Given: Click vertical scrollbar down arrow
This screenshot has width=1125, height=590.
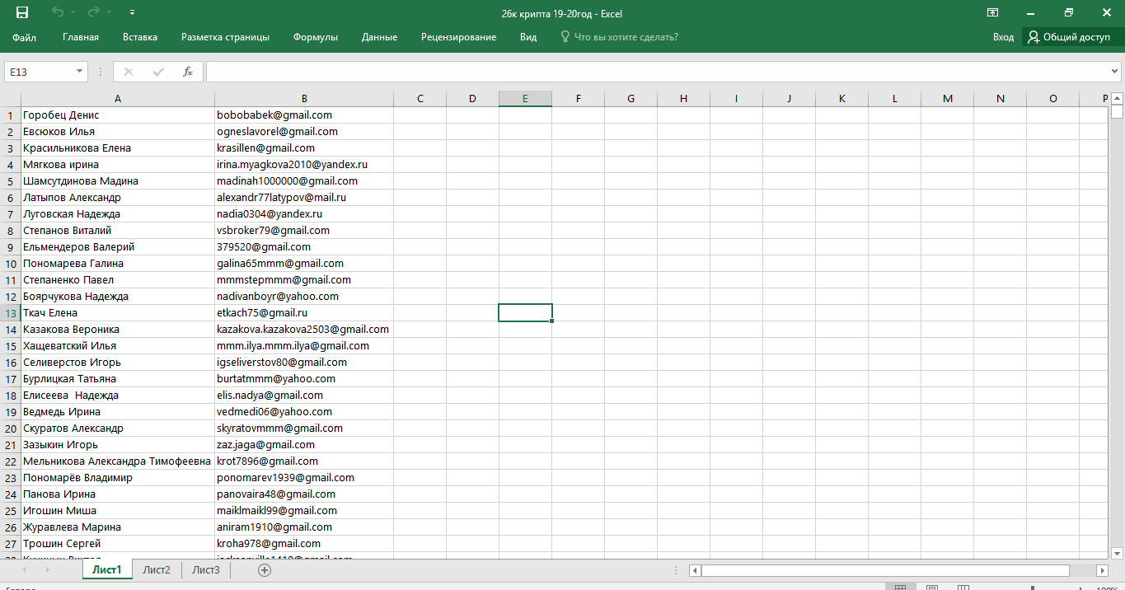Looking at the screenshot, I should (1117, 553).
